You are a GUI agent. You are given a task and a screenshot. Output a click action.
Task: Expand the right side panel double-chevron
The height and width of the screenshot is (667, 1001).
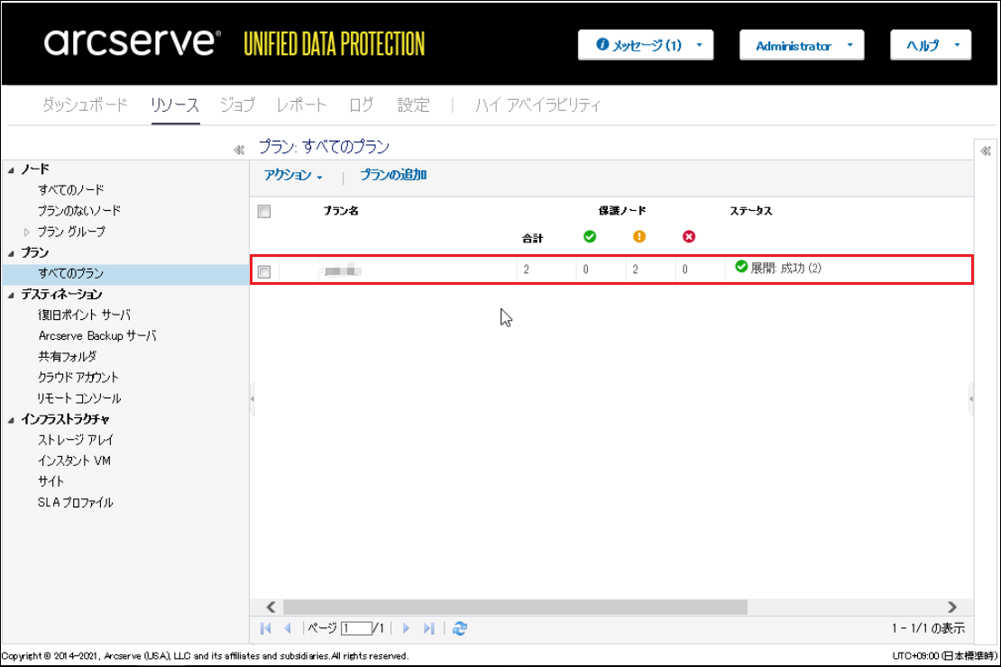click(986, 151)
